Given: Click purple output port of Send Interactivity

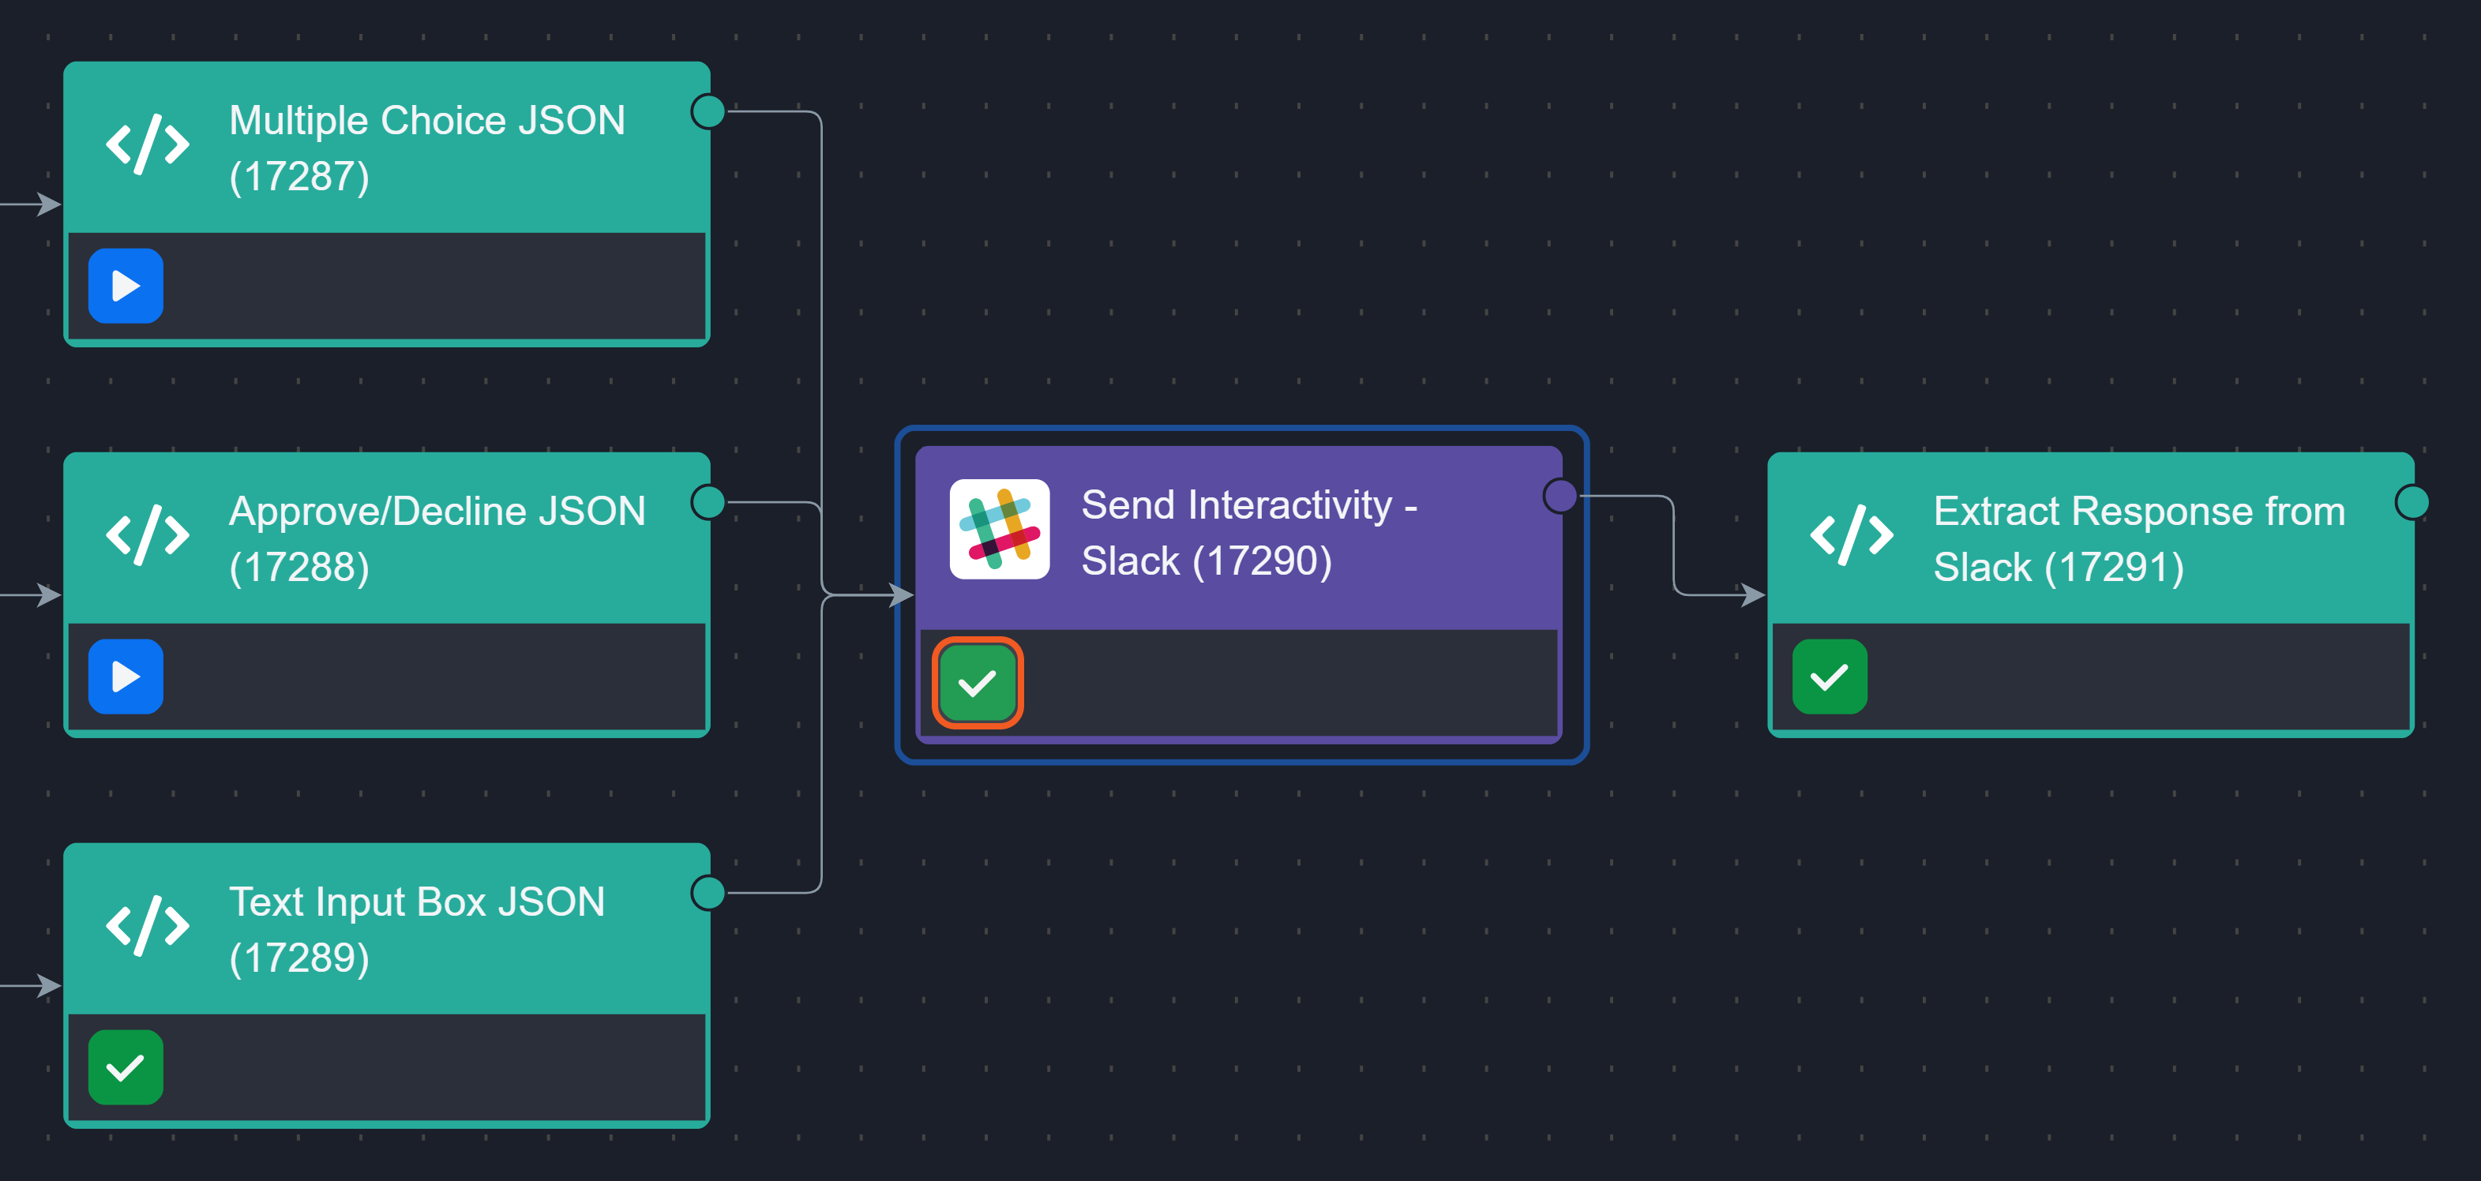Looking at the screenshot, I should pos(1560,496).
